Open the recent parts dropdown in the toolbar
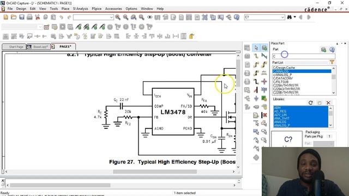Image resolution: width=349 pixels, height=196 pixels. point(111,17)
